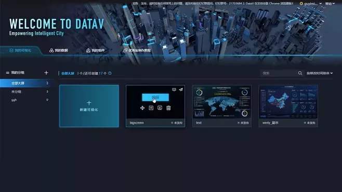Click inside the search input field
Screen dimensions: 342x192
coord(279,73)
